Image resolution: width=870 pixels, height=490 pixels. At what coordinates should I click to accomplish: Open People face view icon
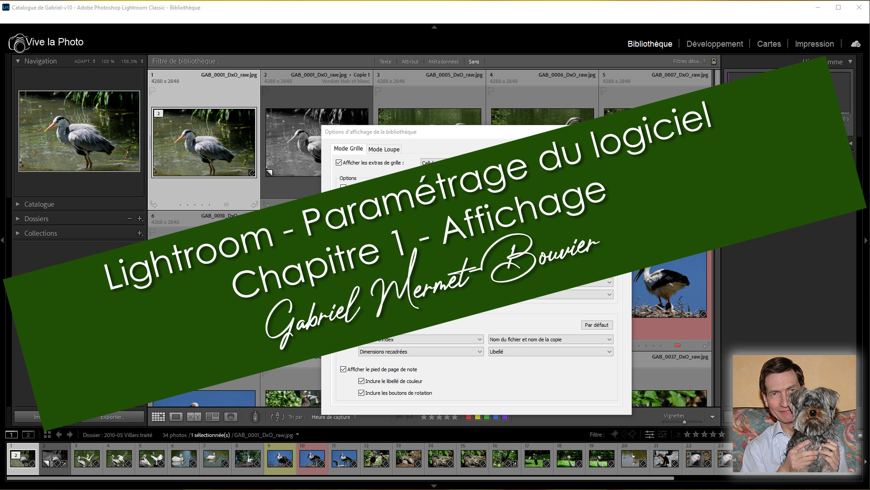(x=231, y=417)
